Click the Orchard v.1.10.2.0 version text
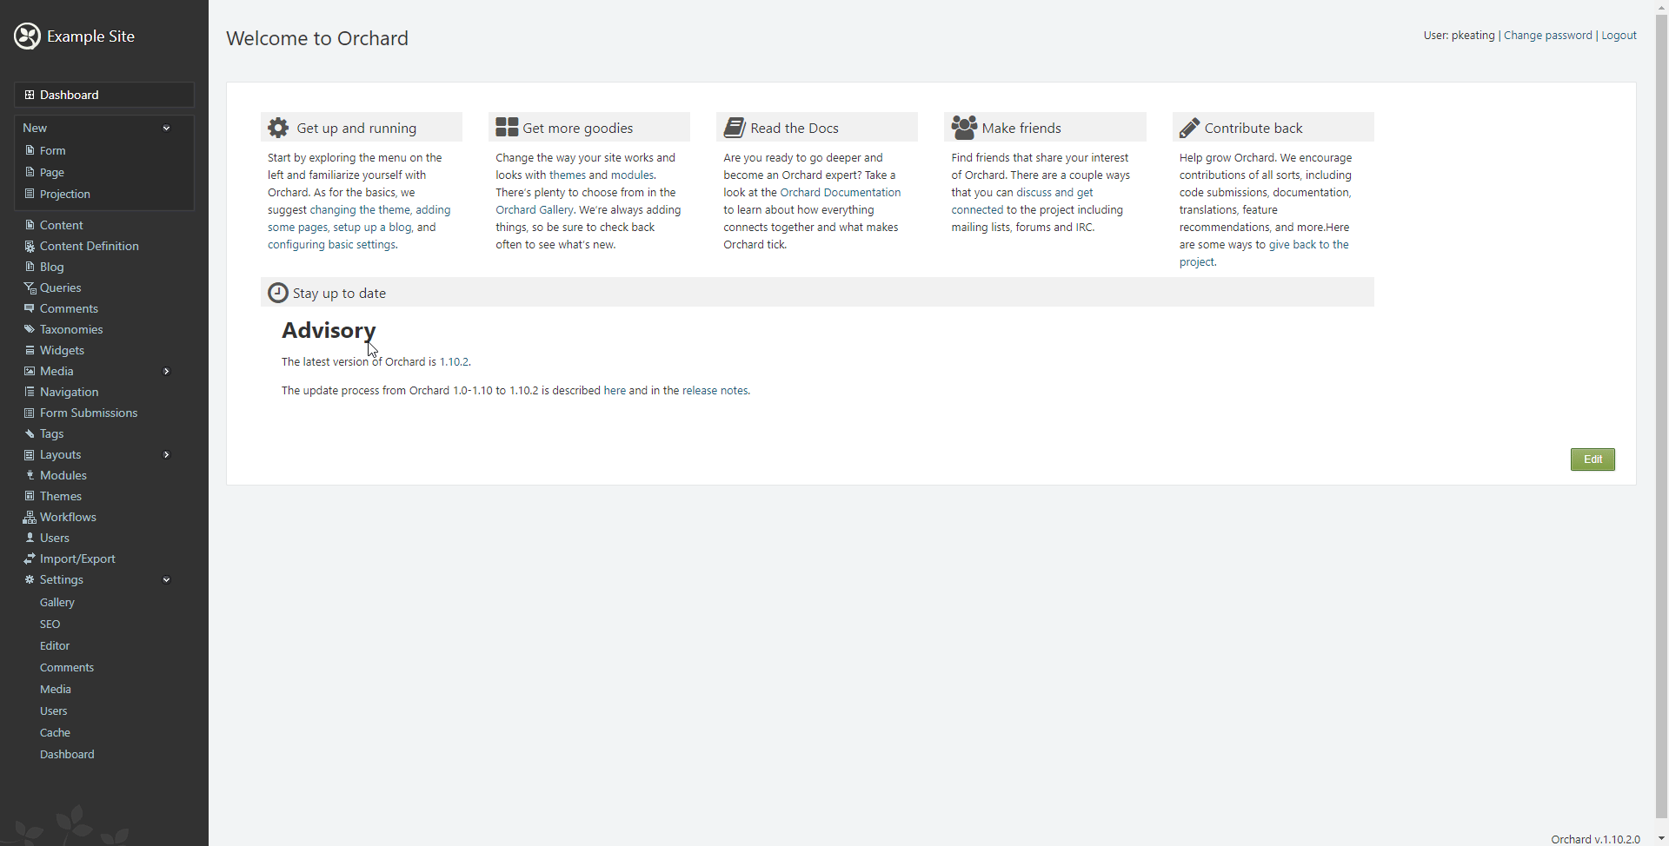This screenshot has width=1669, height=846. tap(1595, 839)
